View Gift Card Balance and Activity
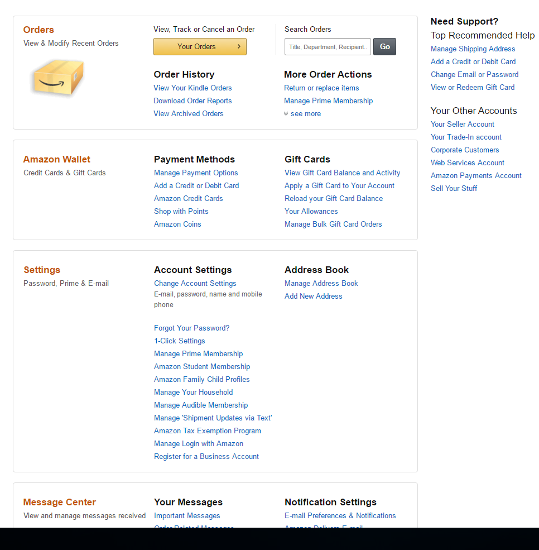 pyautogui.click(x=342, y=173)
